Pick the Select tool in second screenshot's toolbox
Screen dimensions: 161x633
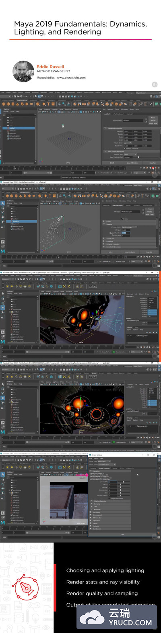pos(3,203)
